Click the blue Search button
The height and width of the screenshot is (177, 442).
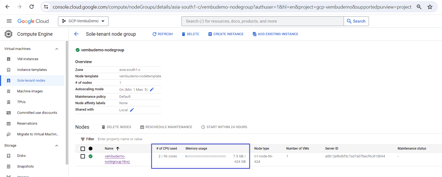[356, 21]
